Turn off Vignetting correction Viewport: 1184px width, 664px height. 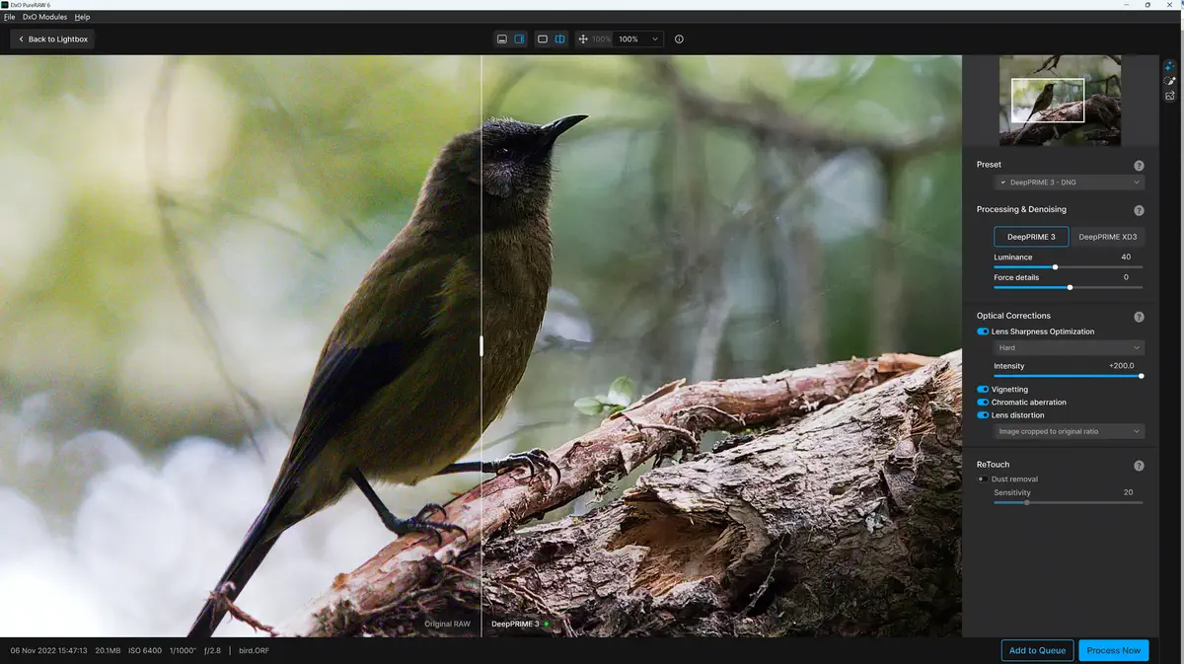click(983, 390)
